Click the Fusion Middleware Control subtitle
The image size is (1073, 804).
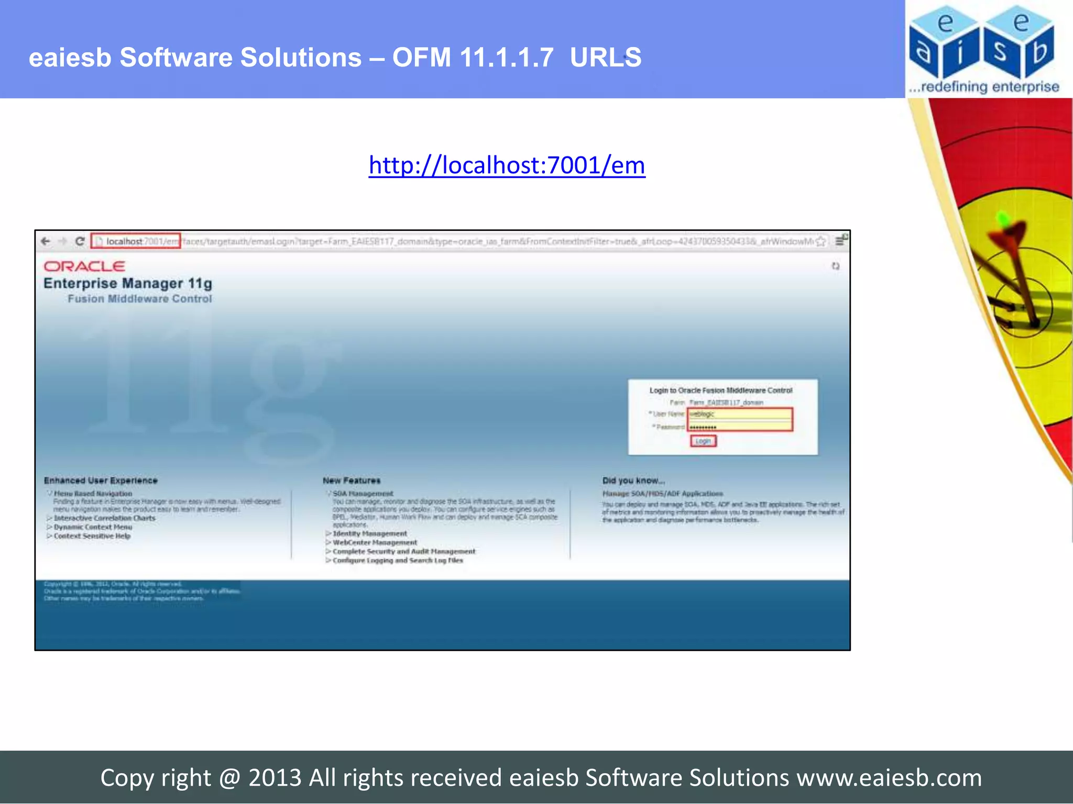point(140,299)
